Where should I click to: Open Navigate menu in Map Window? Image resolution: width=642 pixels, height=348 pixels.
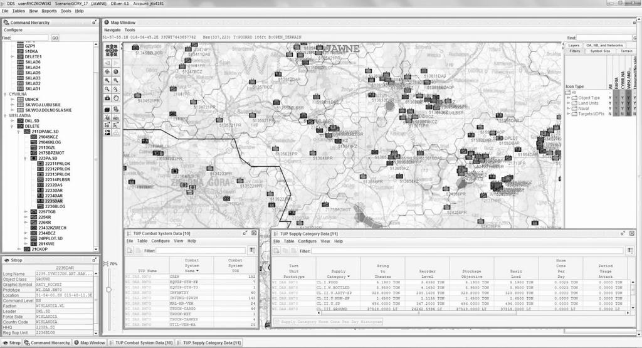pyautogui.click(x=112, y=30)
